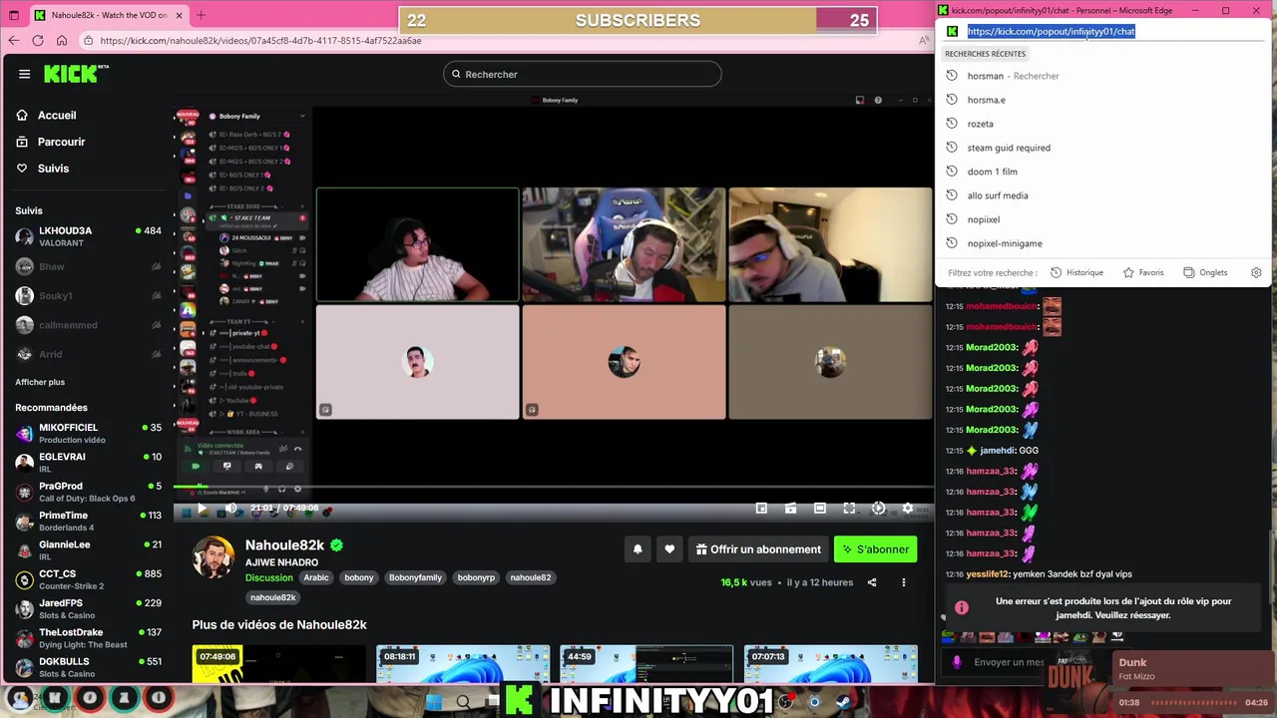The width and height of the screenshot is (1277, 718).
Task: Toggle theater mode in video player
Action: 820,509
